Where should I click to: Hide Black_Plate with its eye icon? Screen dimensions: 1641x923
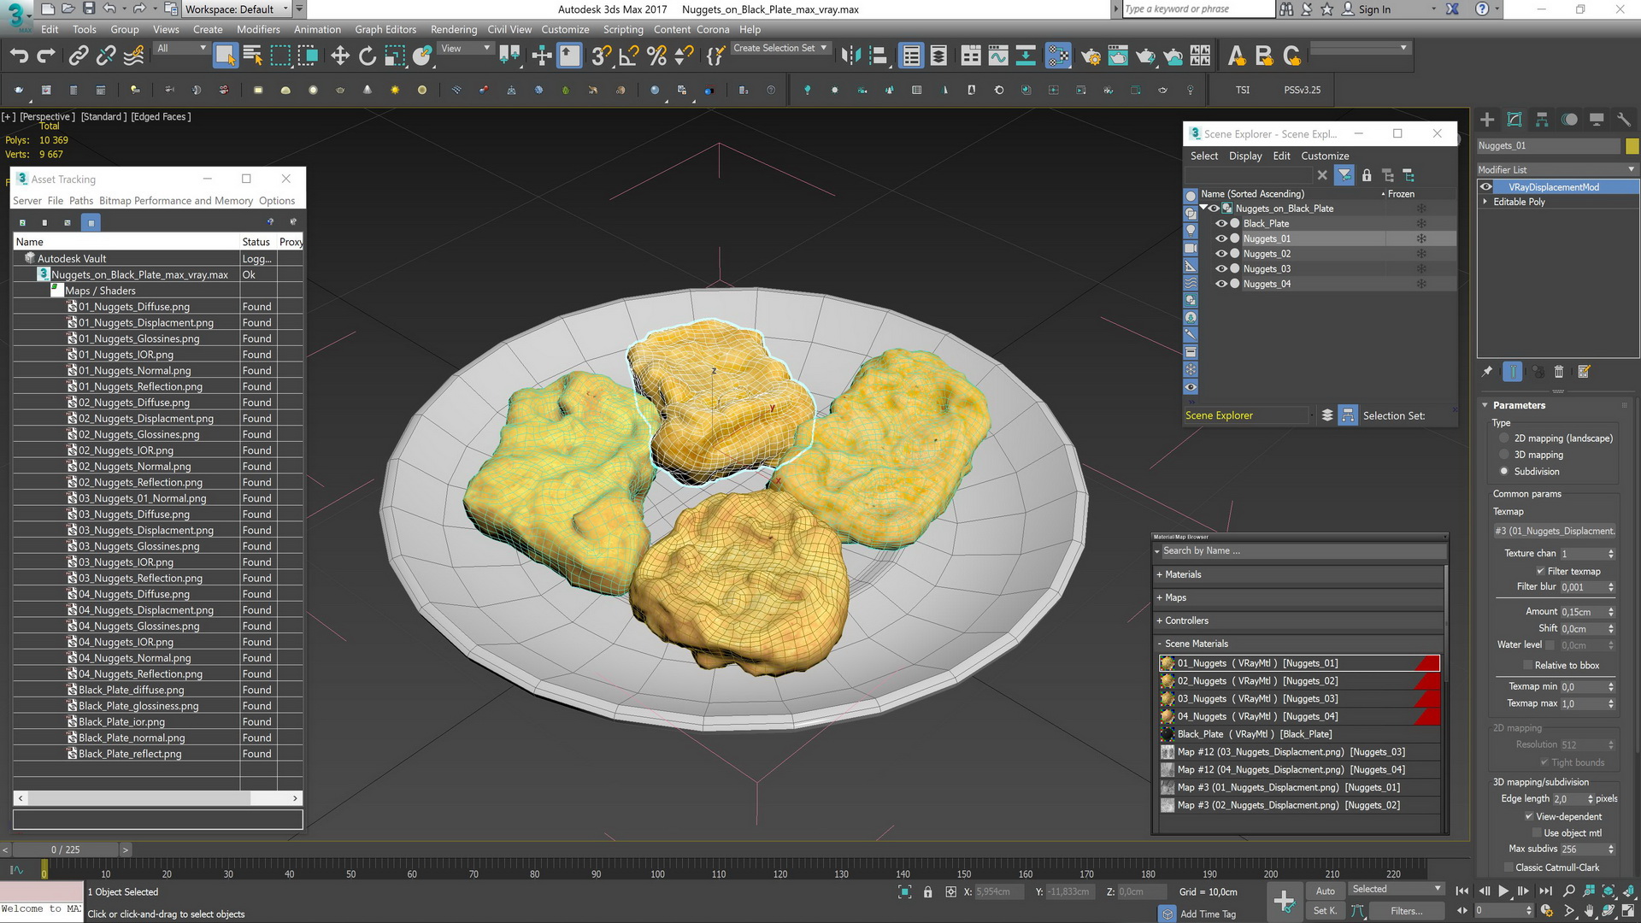pos(1221,223)
